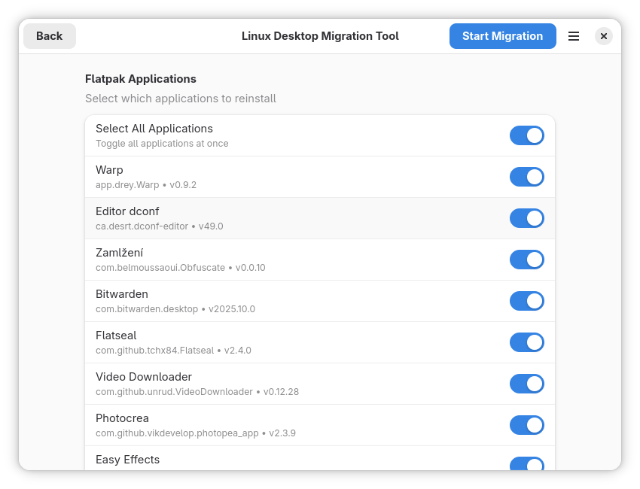Disable the Warp application switch
This screenshot has height=489, width=640.
526,177
